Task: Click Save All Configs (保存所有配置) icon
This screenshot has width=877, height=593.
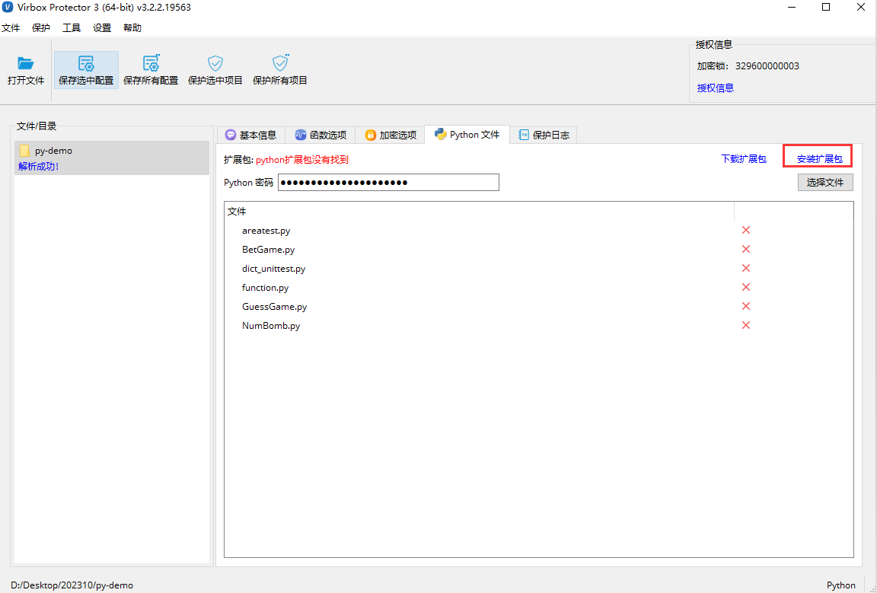Action: [151, 63]
